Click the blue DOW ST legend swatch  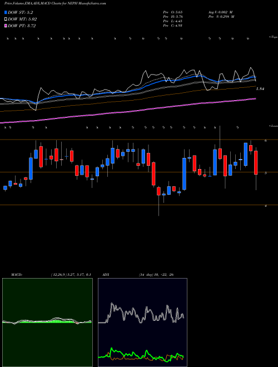[6, 13]
